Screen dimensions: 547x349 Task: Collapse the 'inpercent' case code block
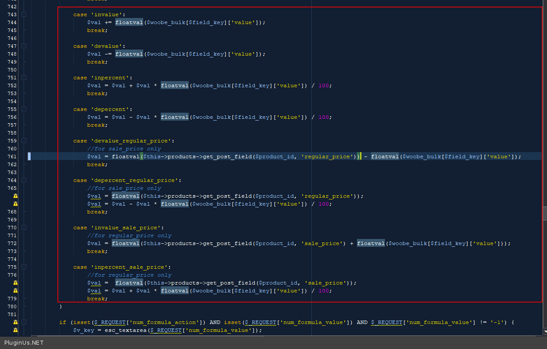tap(24, 78)
